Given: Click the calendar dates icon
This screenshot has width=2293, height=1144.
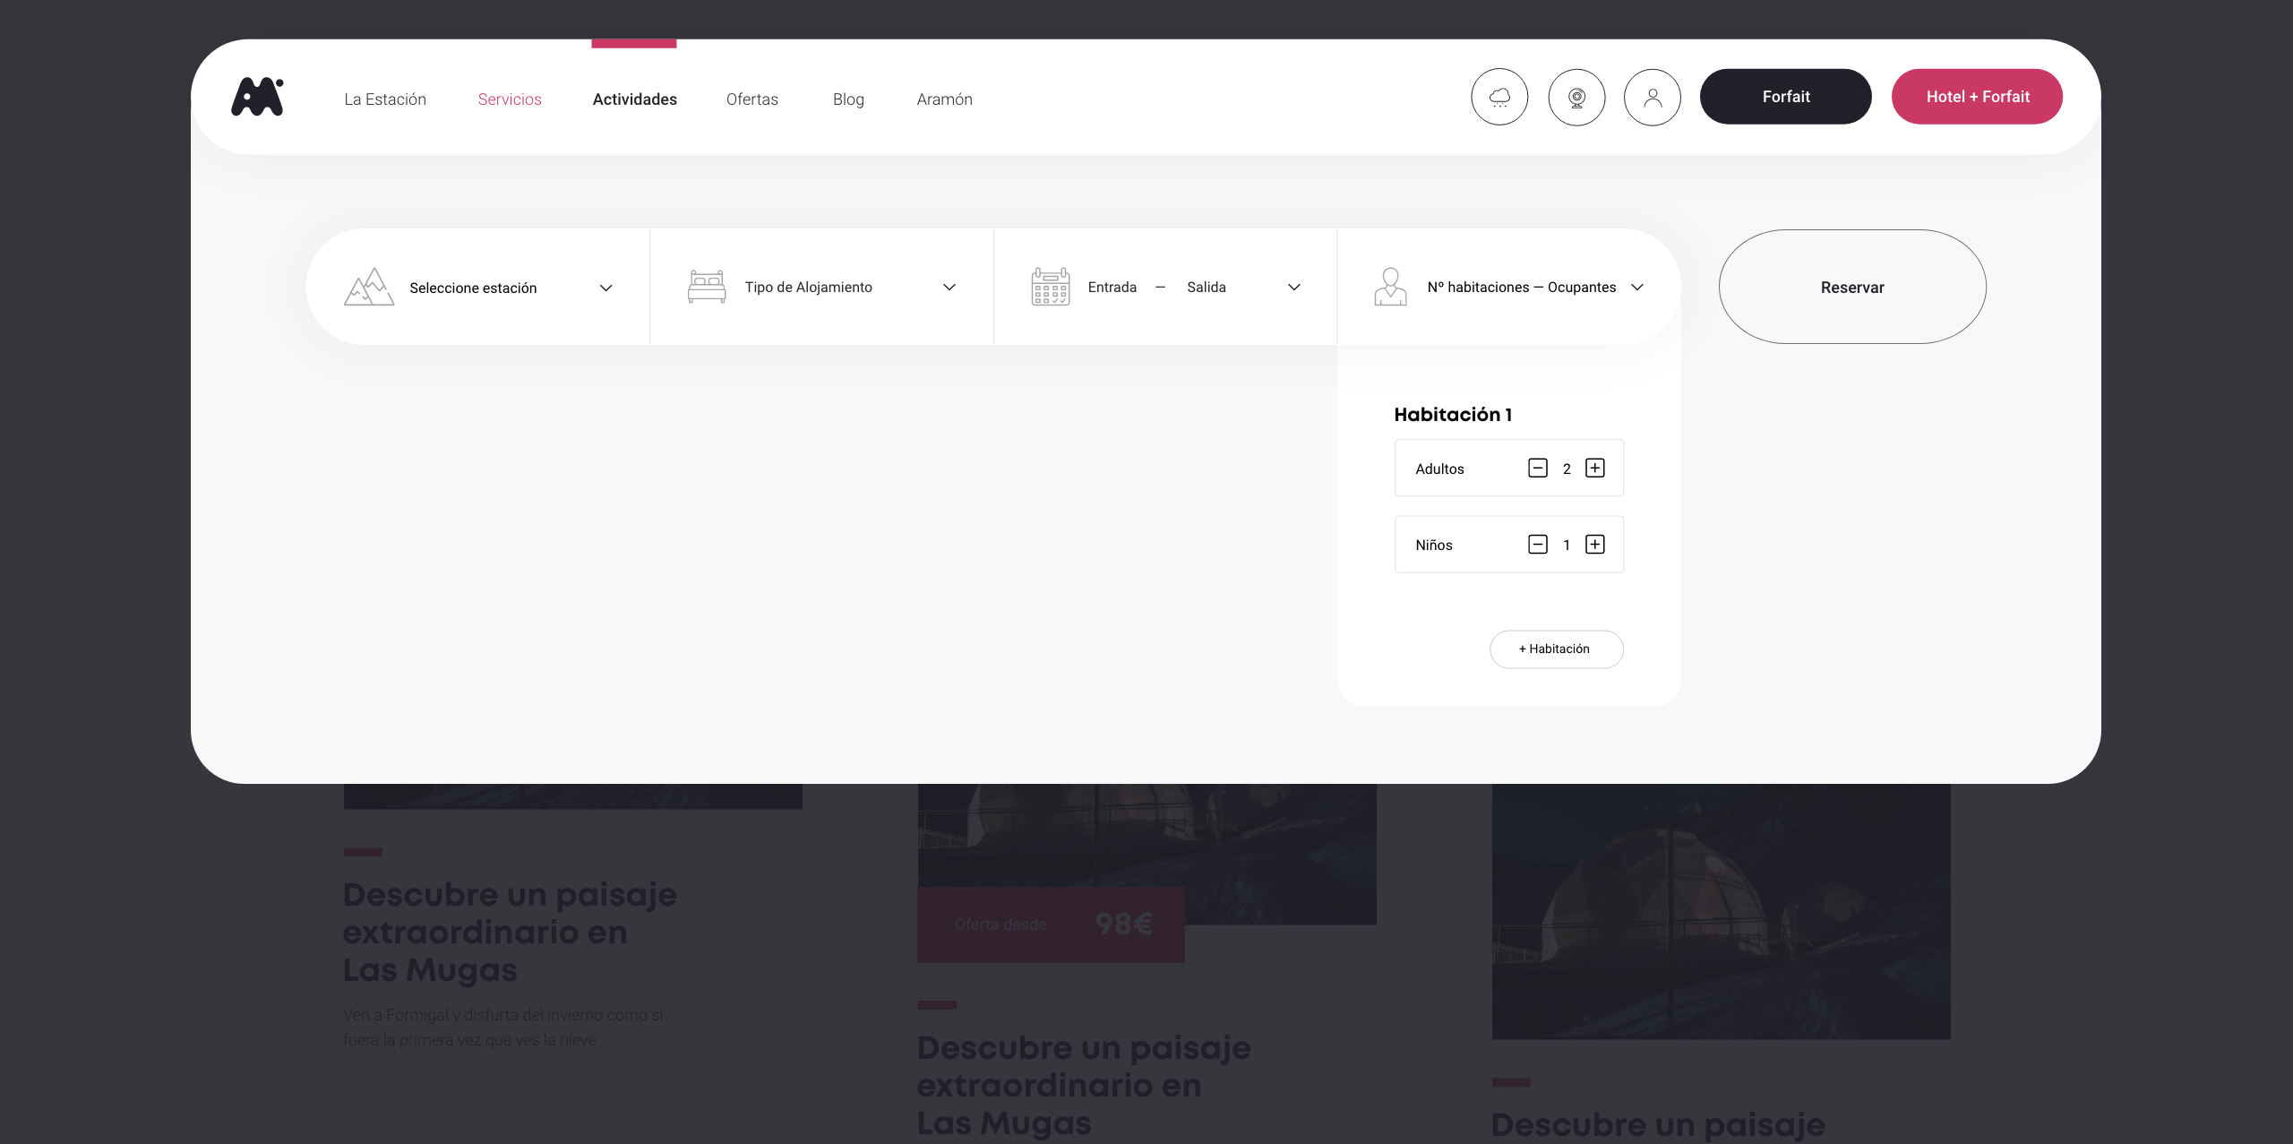Looking at the screenshot, I should (1051, 287).
